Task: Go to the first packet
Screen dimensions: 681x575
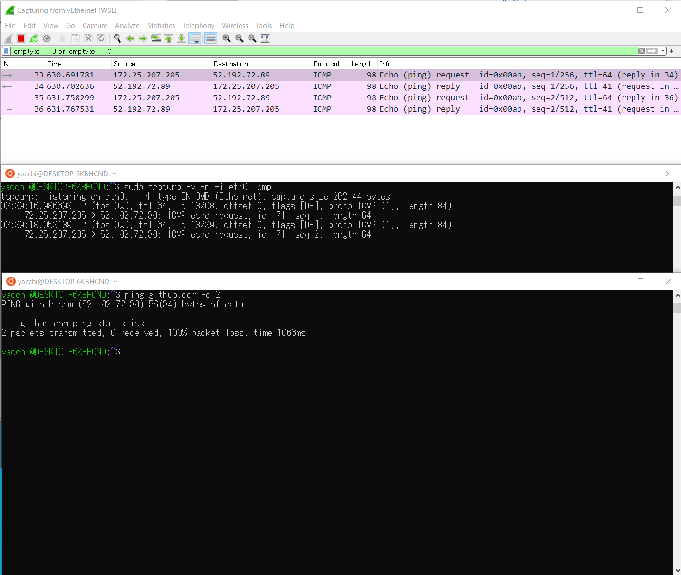Action: click(169, 38)
